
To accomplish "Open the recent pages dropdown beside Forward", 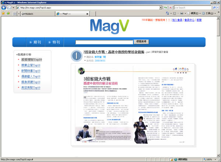I will pos(13,8).
